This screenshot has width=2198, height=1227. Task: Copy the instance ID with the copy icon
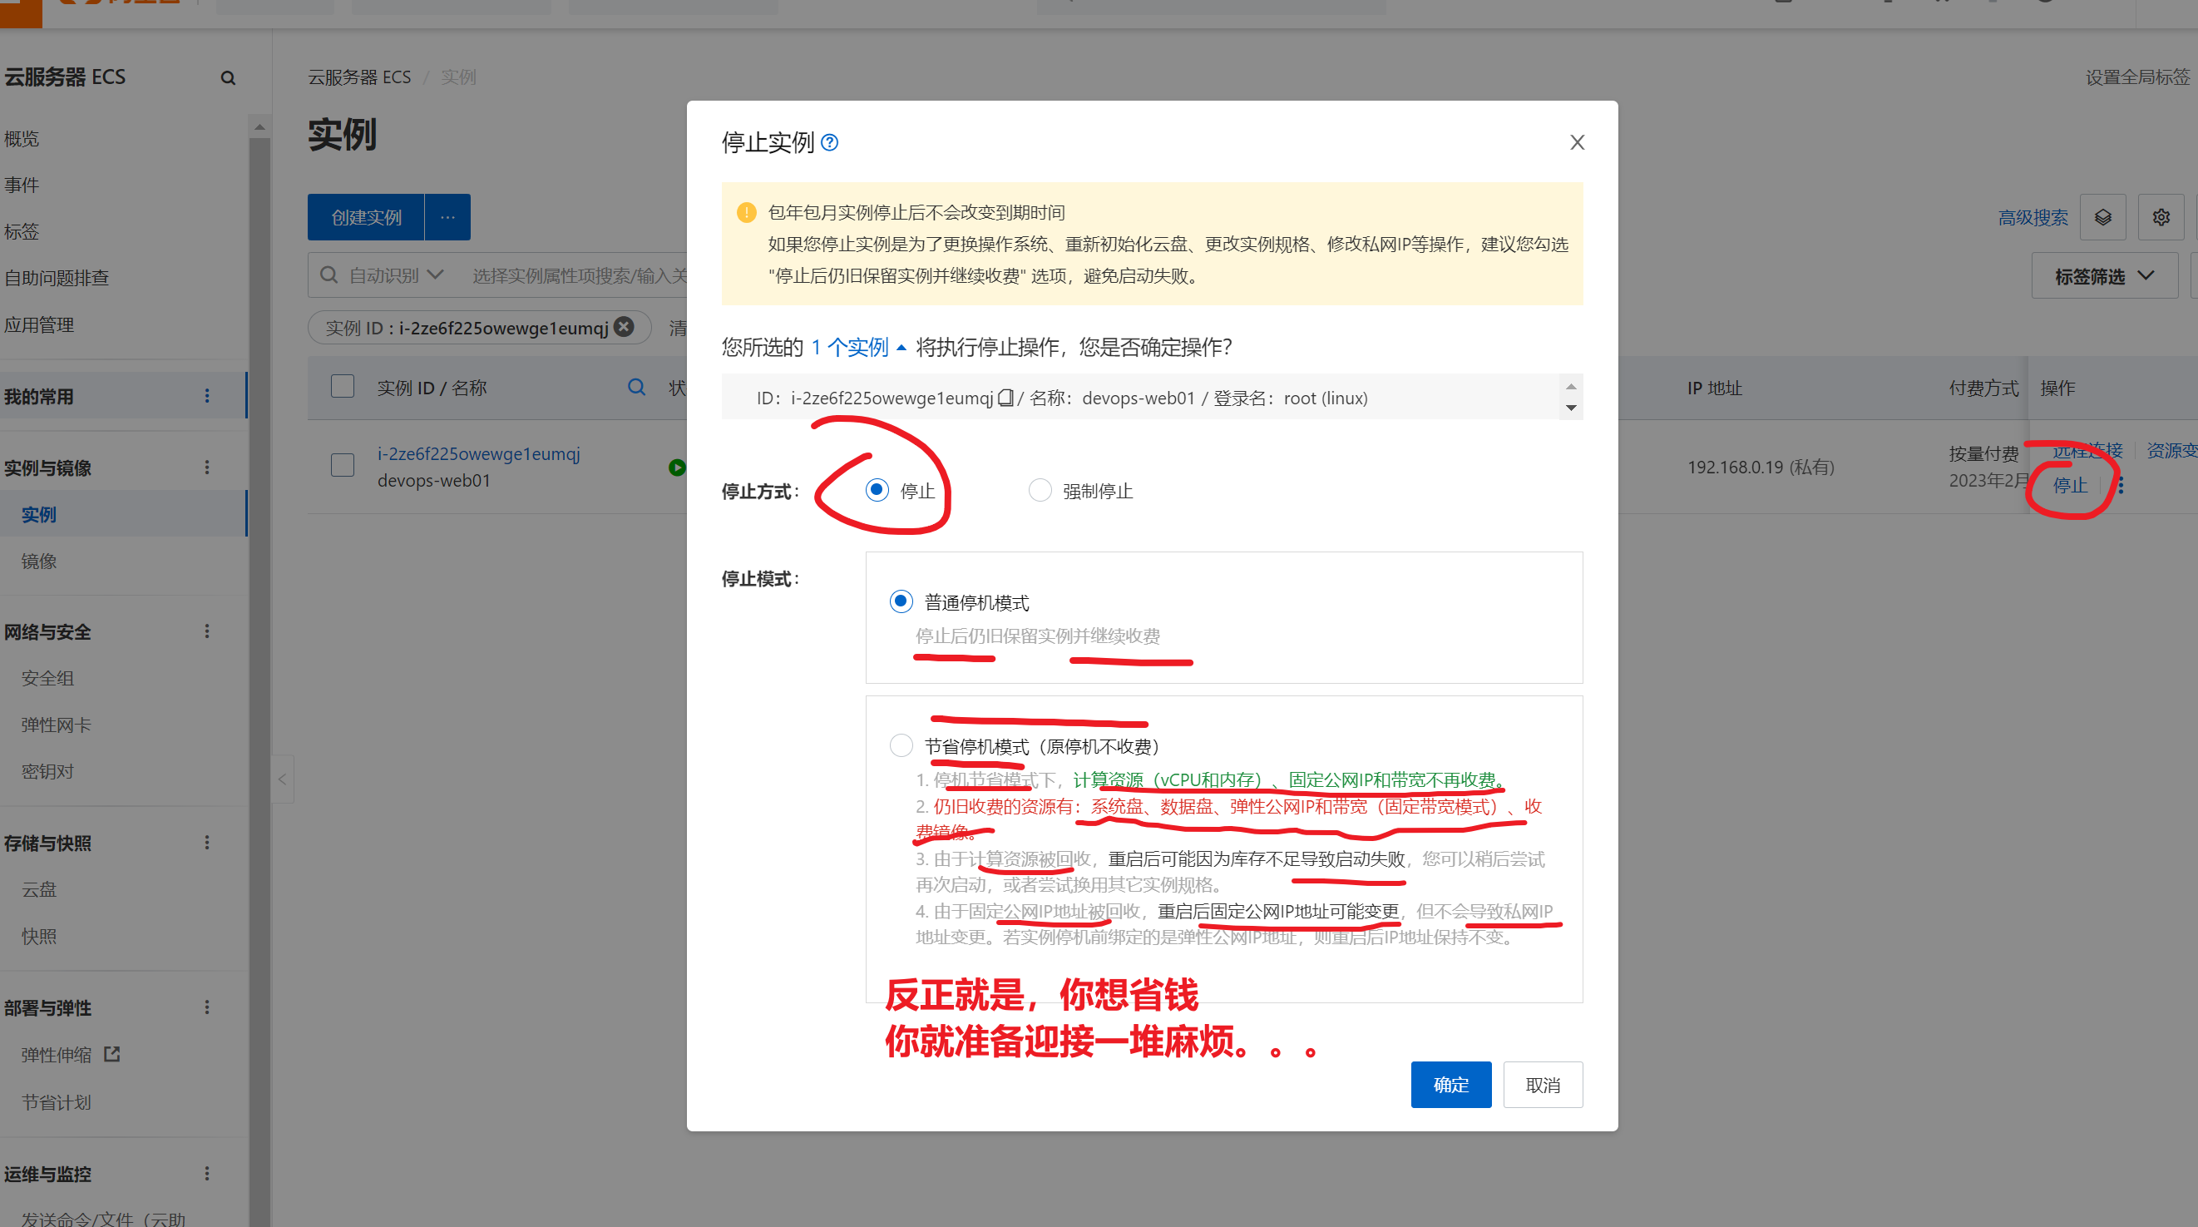pos(1005,398)
